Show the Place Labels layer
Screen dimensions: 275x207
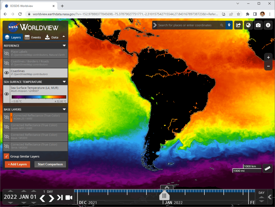(7, 53)
